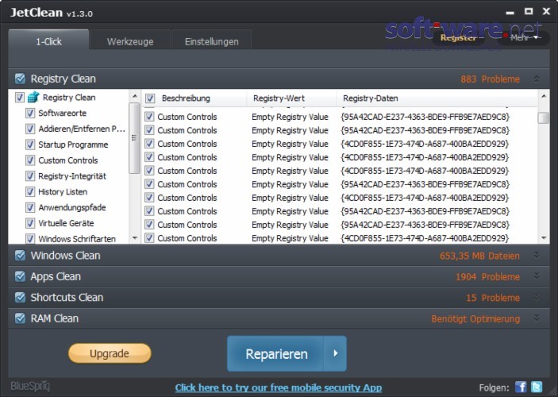Viewport: 558px width, 397px height.
Task: Select Anwendungspfade tree label
Action: click(72, 207)
